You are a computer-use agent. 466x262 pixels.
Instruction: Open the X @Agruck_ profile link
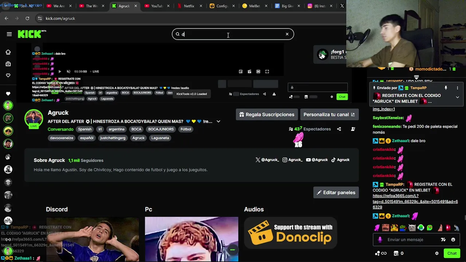click(x=267, y=160)
